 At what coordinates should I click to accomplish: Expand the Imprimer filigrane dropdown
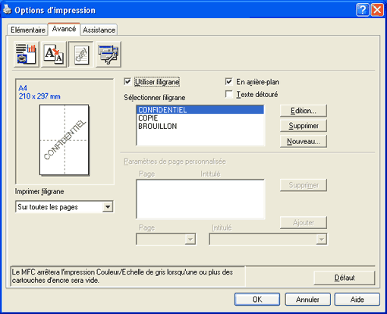pyautogui.click(x=108, y=207)
